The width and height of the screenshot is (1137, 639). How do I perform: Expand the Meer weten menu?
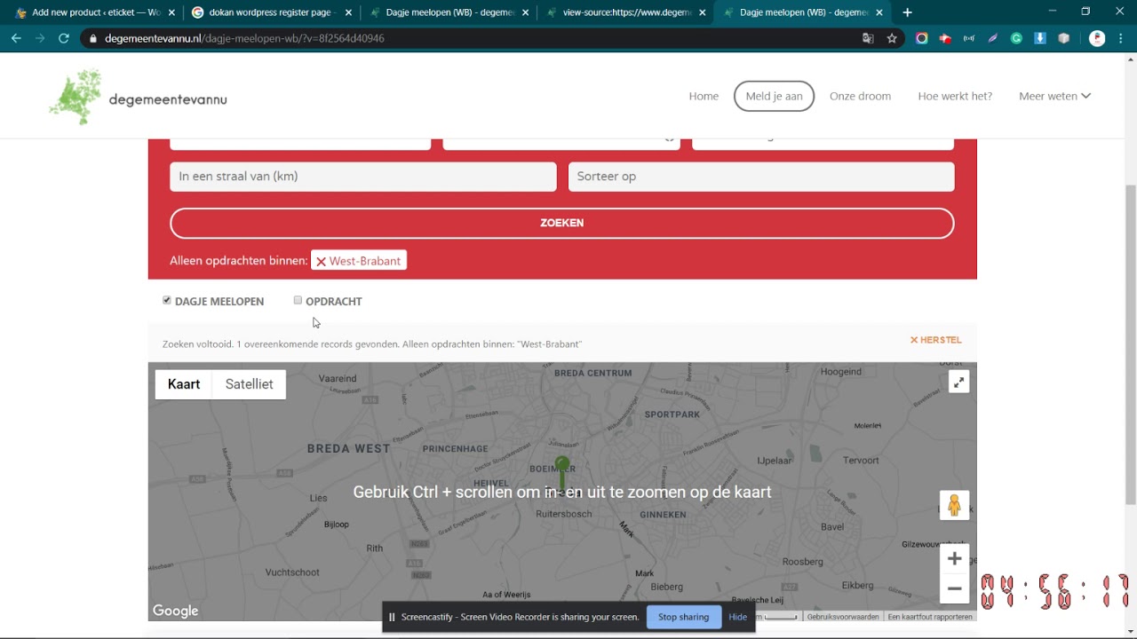click(x=1054, y=96)
